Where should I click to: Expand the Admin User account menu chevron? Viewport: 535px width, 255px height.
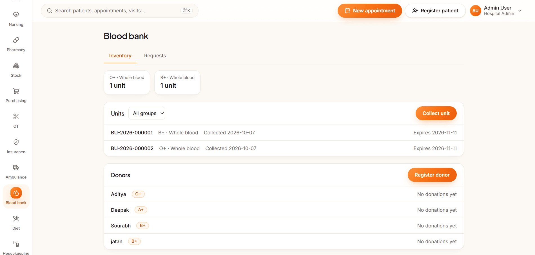(520, 11)
